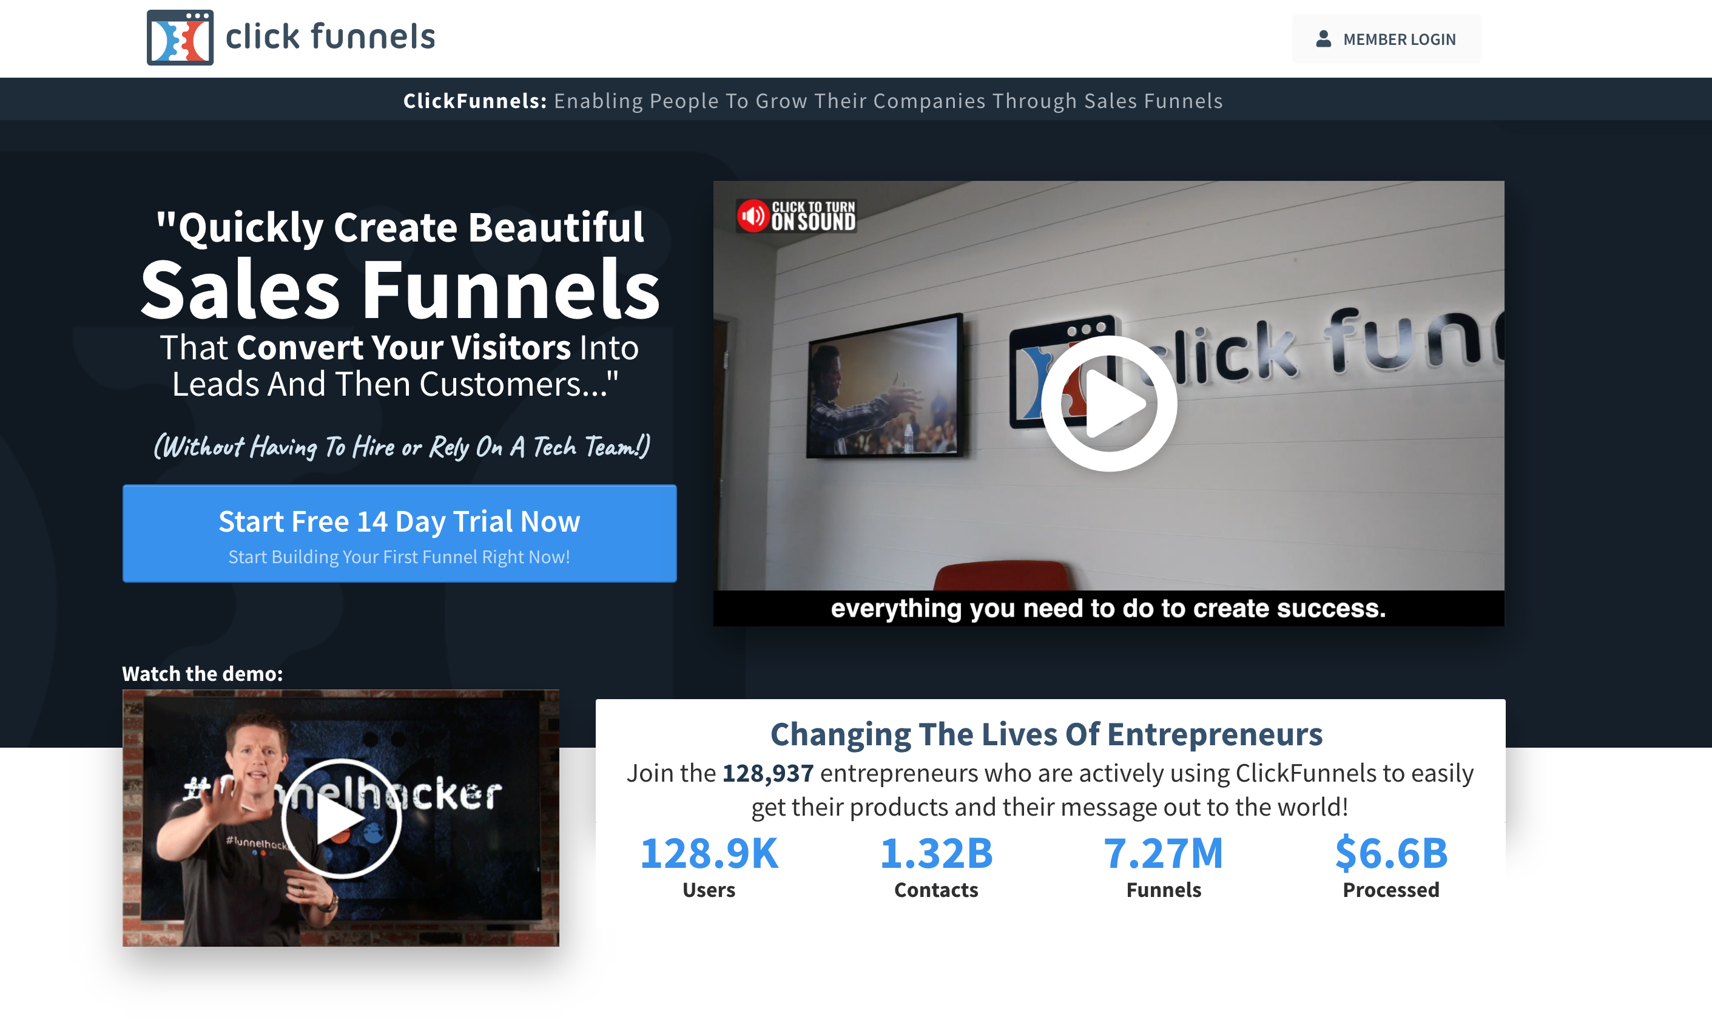This screenshot has height=1022, width=1712.
Task: Start the free 14 day trial
Action: coord(399,533)
